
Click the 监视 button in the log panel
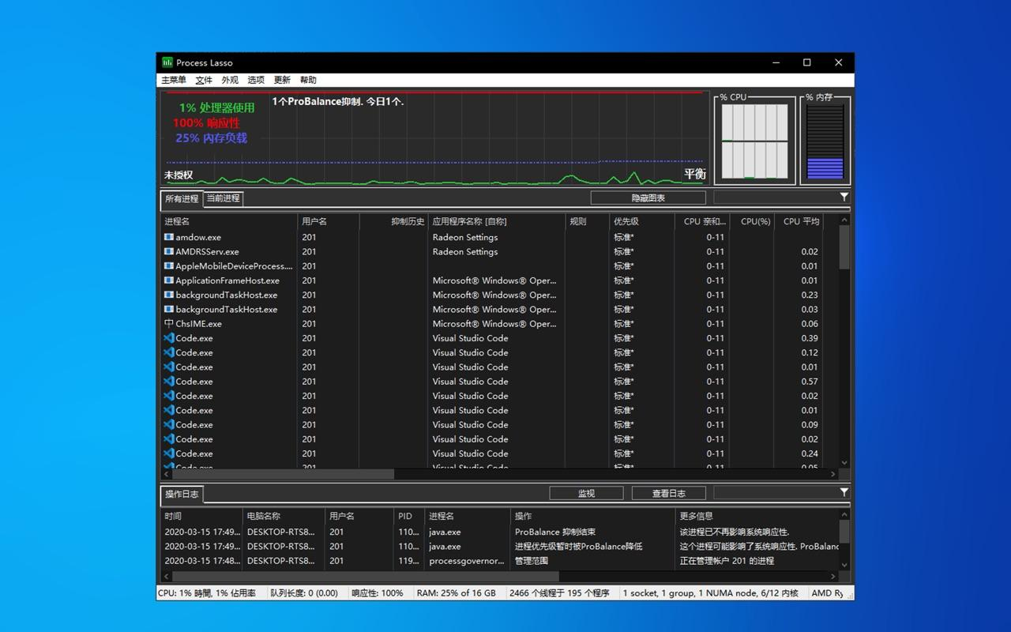coord(586,493)
